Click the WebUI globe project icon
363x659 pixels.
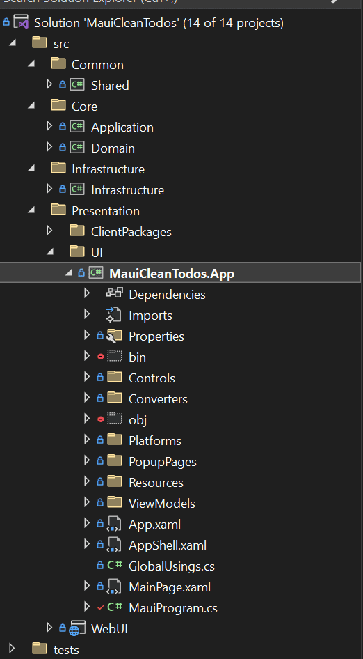(77, 628)
